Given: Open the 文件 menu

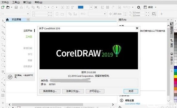Looking at the screenshot, I should 5,2.
